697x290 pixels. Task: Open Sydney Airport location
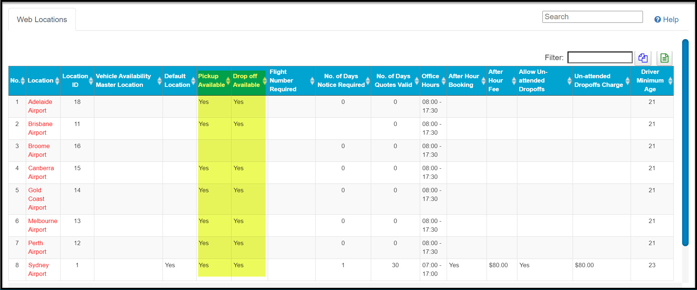38,270
